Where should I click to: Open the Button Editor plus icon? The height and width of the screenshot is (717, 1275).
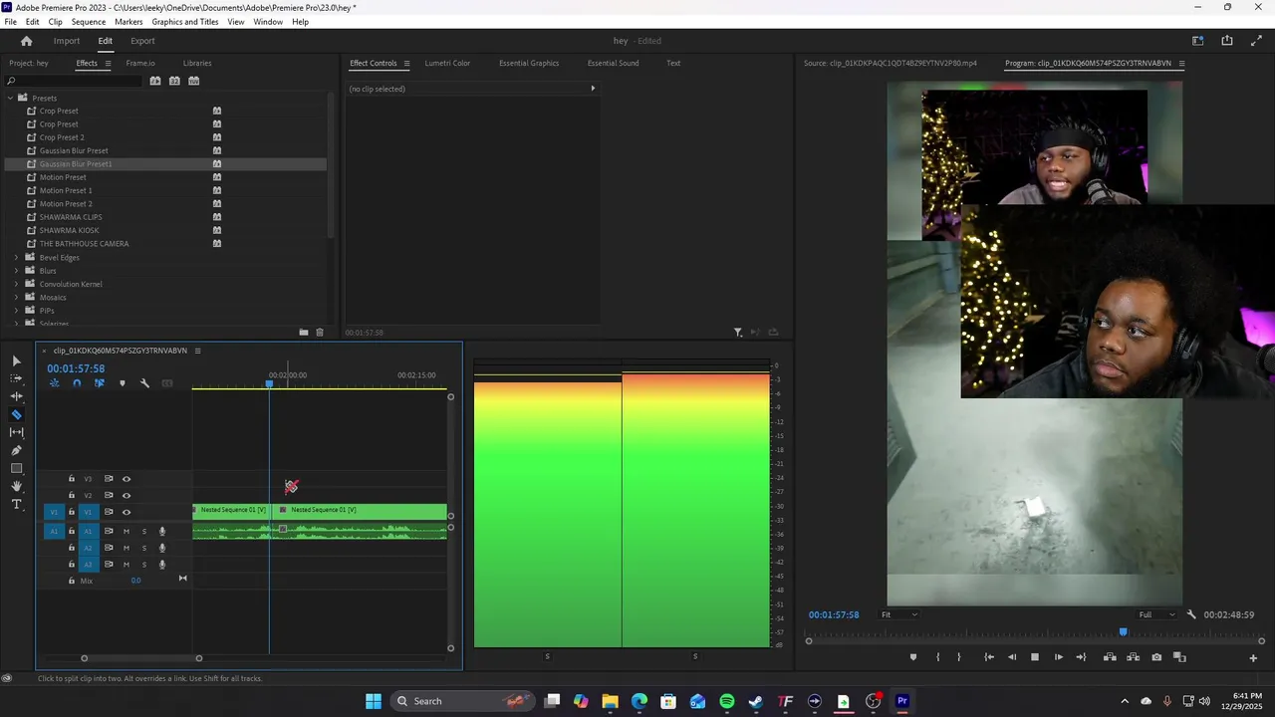click(x=1254, y=657)
